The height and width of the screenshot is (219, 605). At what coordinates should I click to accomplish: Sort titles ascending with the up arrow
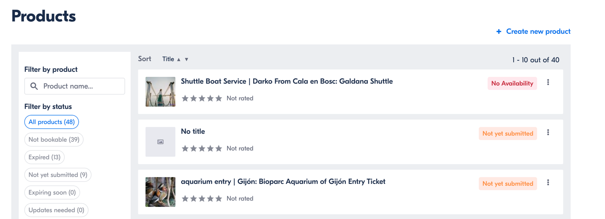pyautogui.click(x=179, y=59)
